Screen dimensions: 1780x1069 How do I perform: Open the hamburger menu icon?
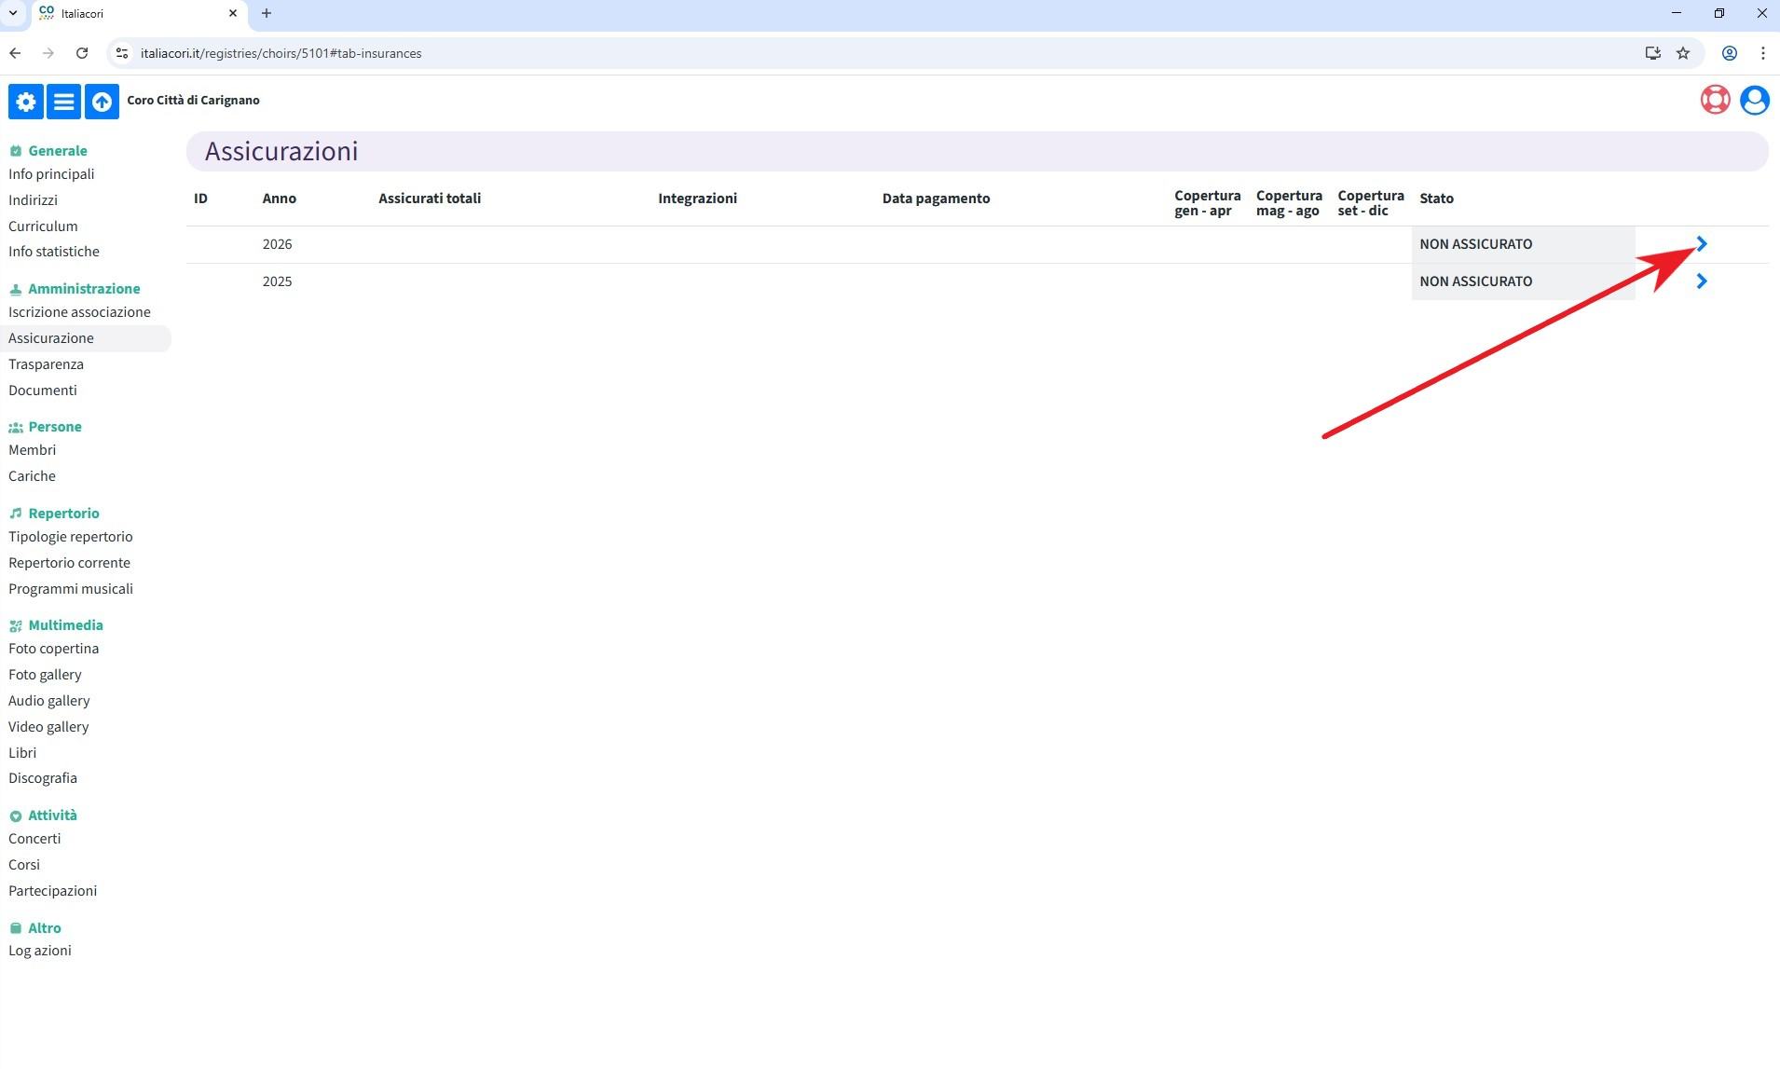(x=63, y=102)
